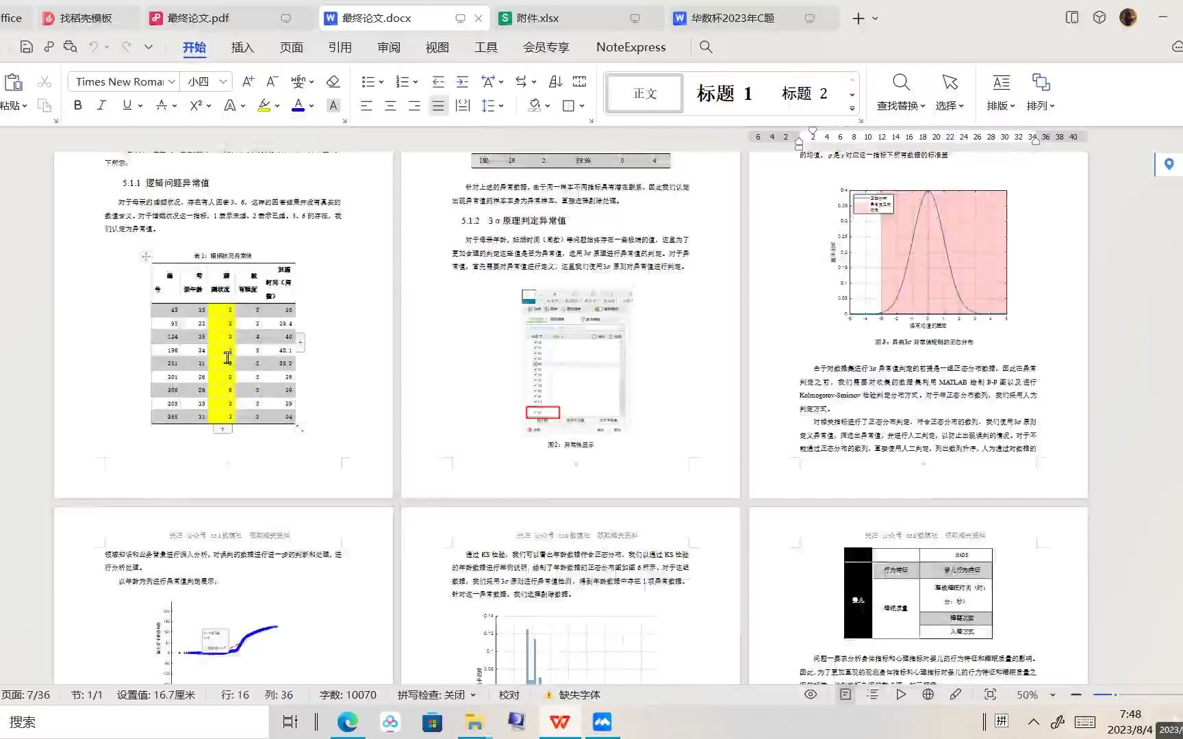The width and height of the screenshot is (1183, 739).
Task: Click the Cut scissors icon
Action: (44, 81)
